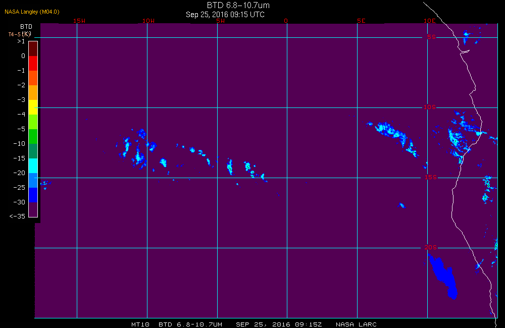505x328 pixels.
Task: Click the small blue cloud spot south of 15S near 8E
Action: [x=401, y=205]
